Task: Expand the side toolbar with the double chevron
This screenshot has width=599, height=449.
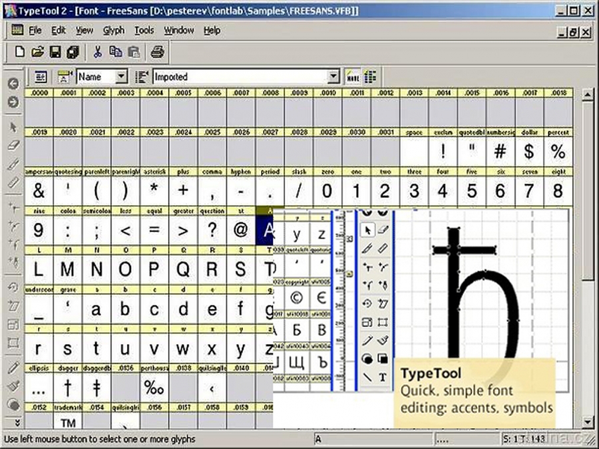Action: (17, 422)
